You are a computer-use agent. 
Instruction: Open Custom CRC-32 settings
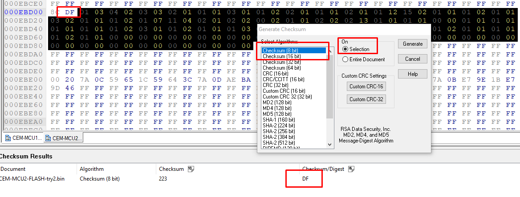(366, 99)
